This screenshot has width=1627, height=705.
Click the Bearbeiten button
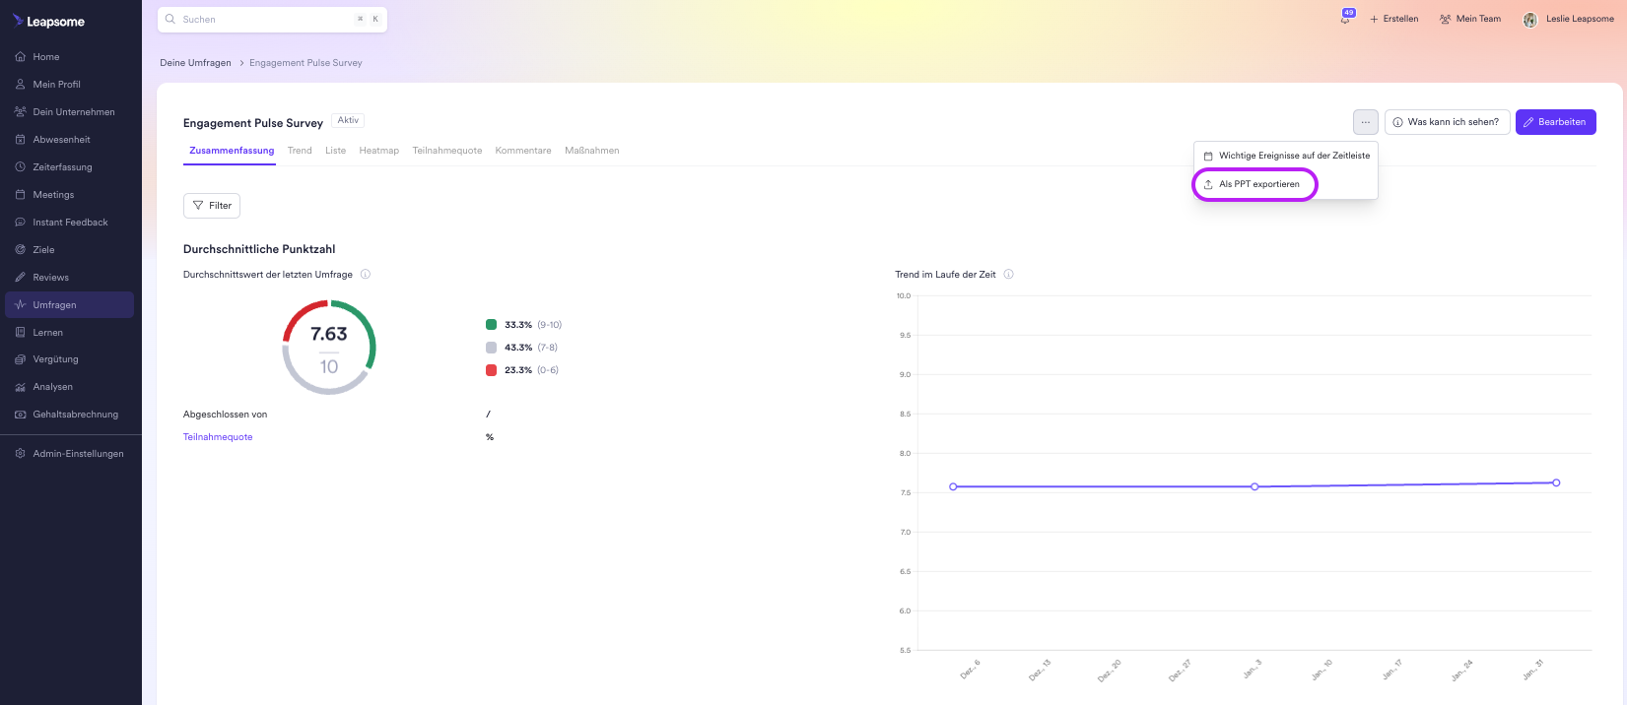tap(1555, 122)
